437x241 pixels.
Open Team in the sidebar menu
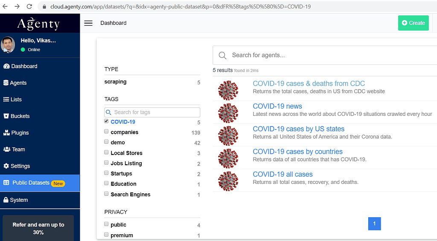(x=40, y=149)
